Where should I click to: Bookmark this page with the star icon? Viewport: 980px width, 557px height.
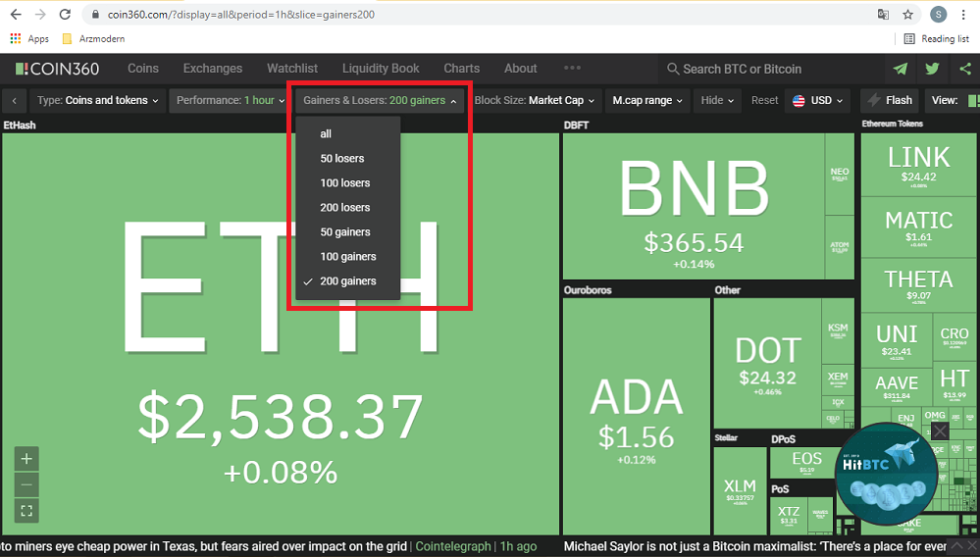pyautogui.click(x=907, y=15)
